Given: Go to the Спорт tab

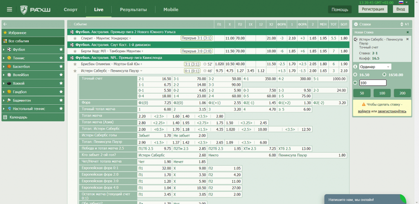Looking at the screenshot, I should [70, 9].
